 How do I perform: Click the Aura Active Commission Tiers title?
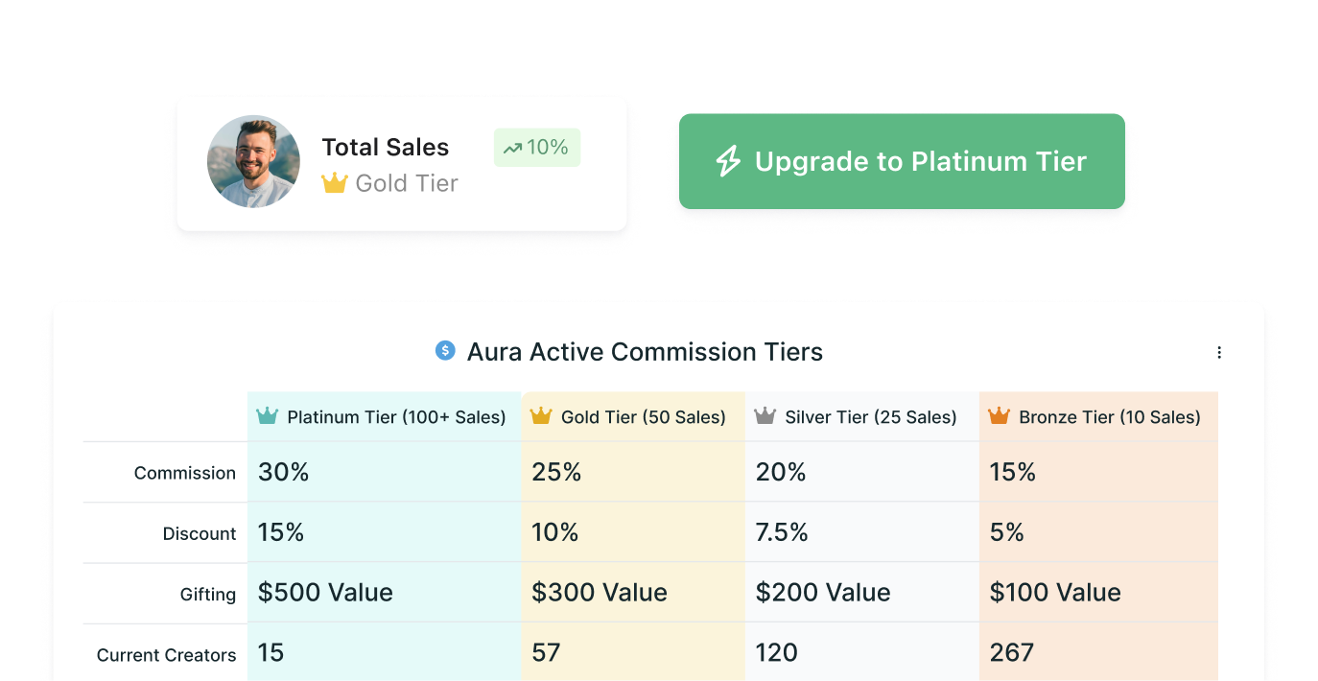(x=645, y=352)
